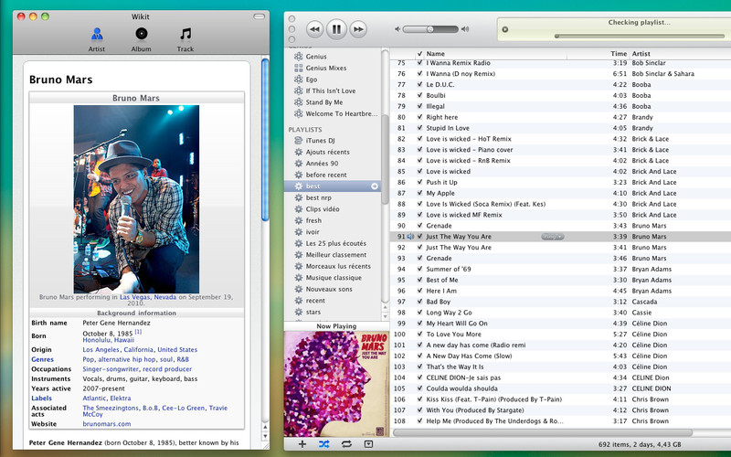Open the Track view in Wikit

[x=185, y=39]
